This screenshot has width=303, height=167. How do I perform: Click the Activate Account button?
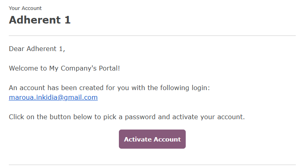(152, 139)
